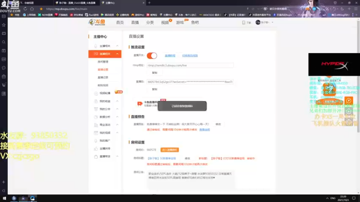Click the 下载 phone download icon
The image size is (360, 202).
243,22
